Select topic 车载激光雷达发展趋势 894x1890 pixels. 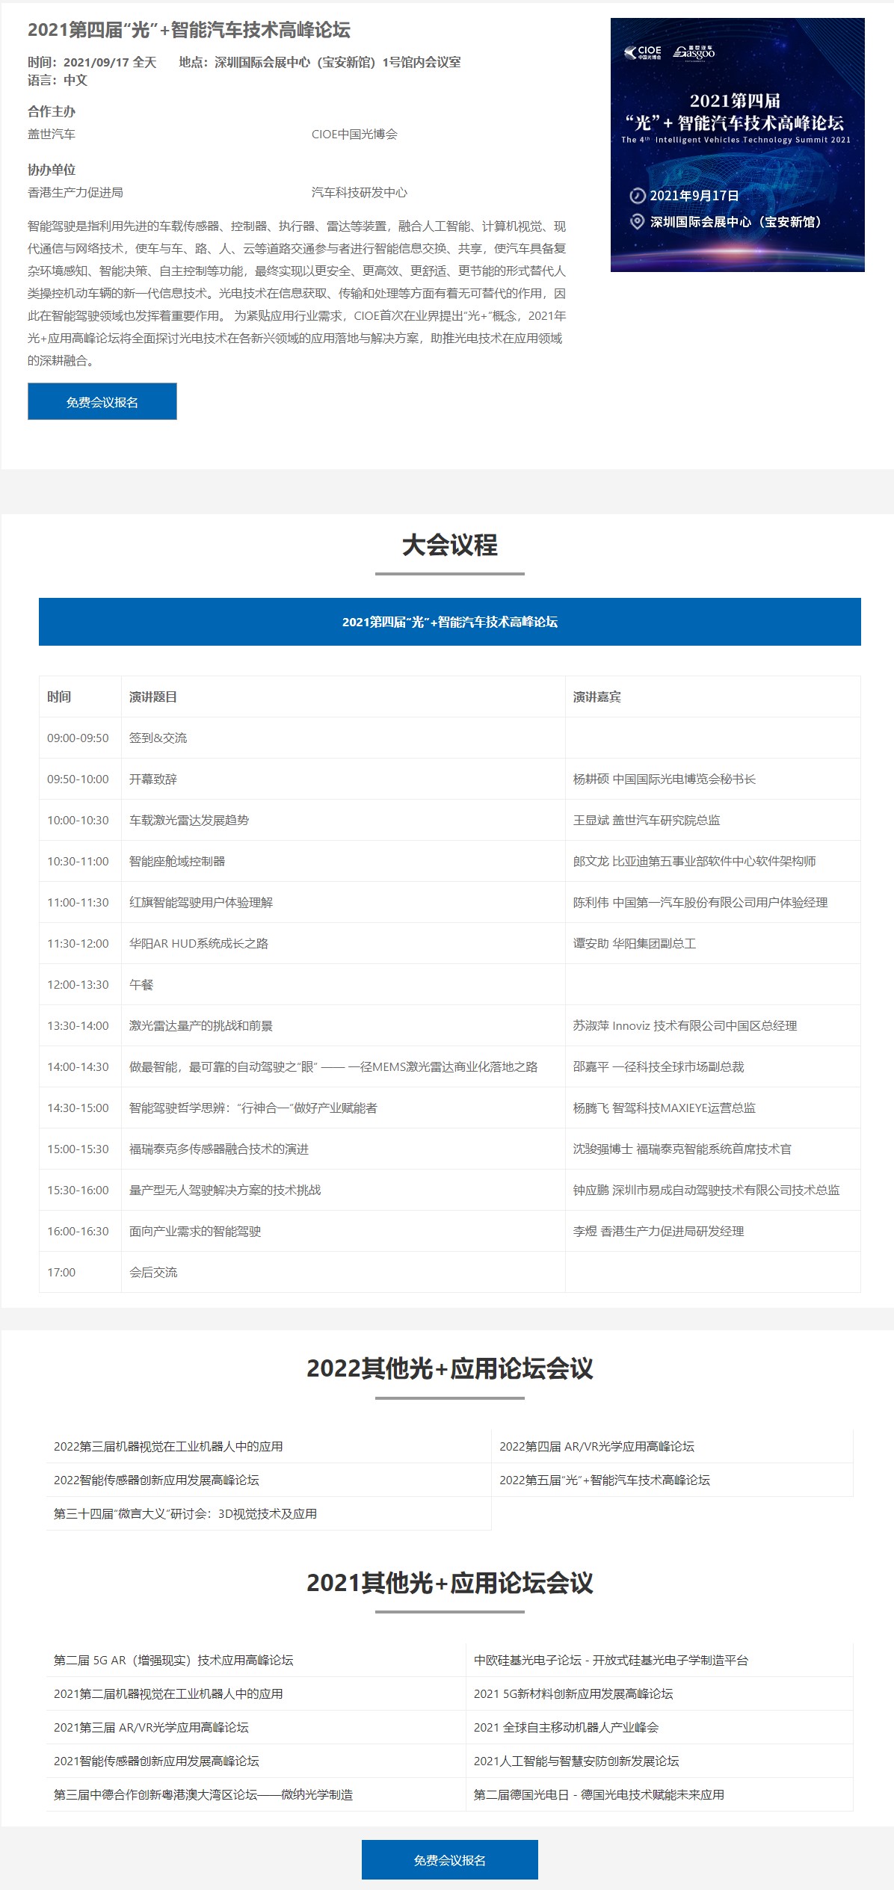(189, 820)
